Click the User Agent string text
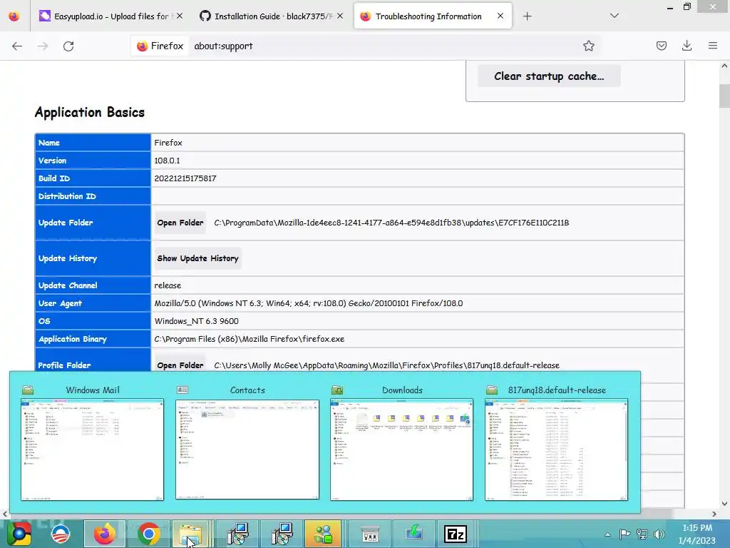The height and width of the screenshot is (548, 730). 309,303
